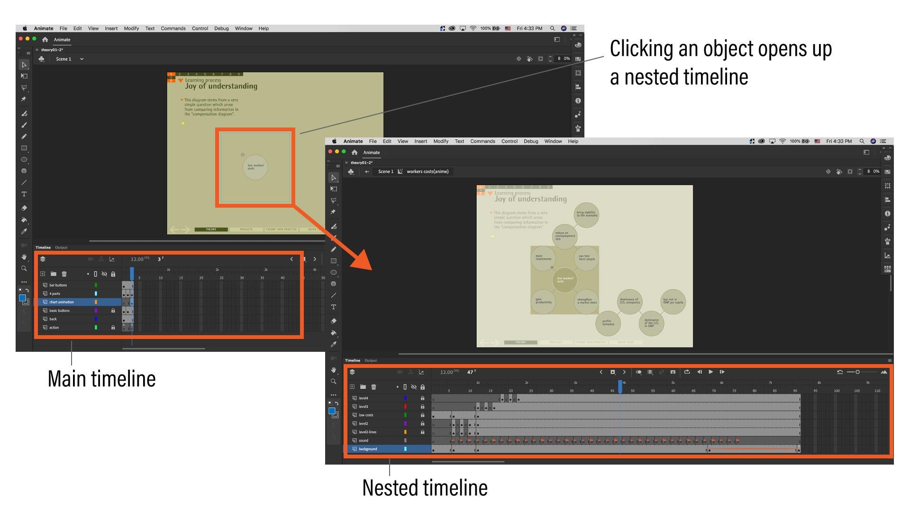The height and width of the screenshot is (512, 910).
Task: Create a layer folder in the nested timeline
Action: [363, 387]
